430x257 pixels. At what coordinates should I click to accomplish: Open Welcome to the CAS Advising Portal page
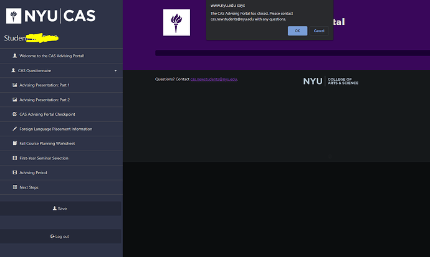click(62, 56)
